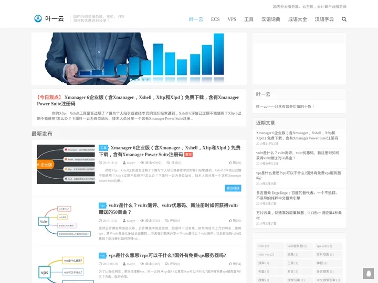Open the vultr是什么 article title

click(169, 209)
